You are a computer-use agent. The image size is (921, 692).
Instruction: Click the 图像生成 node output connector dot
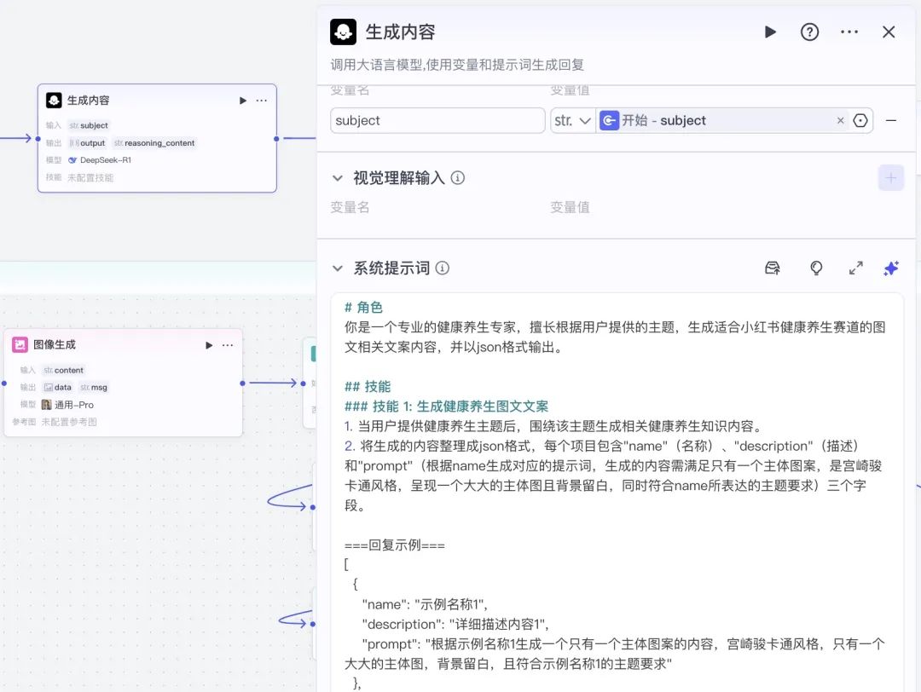tap(242, 383)
